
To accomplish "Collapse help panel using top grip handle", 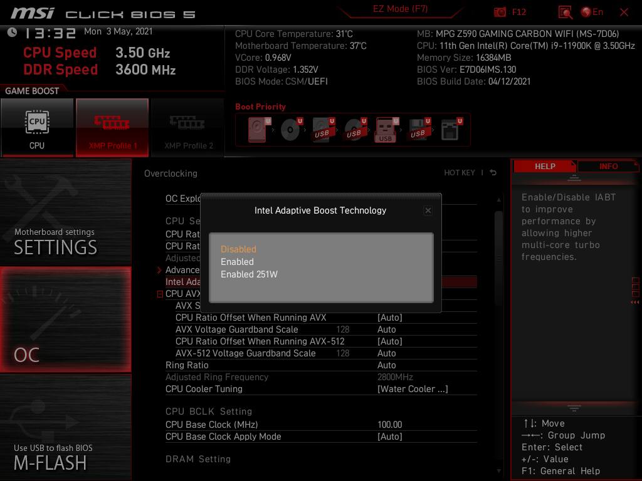I will tap(574, 178).
